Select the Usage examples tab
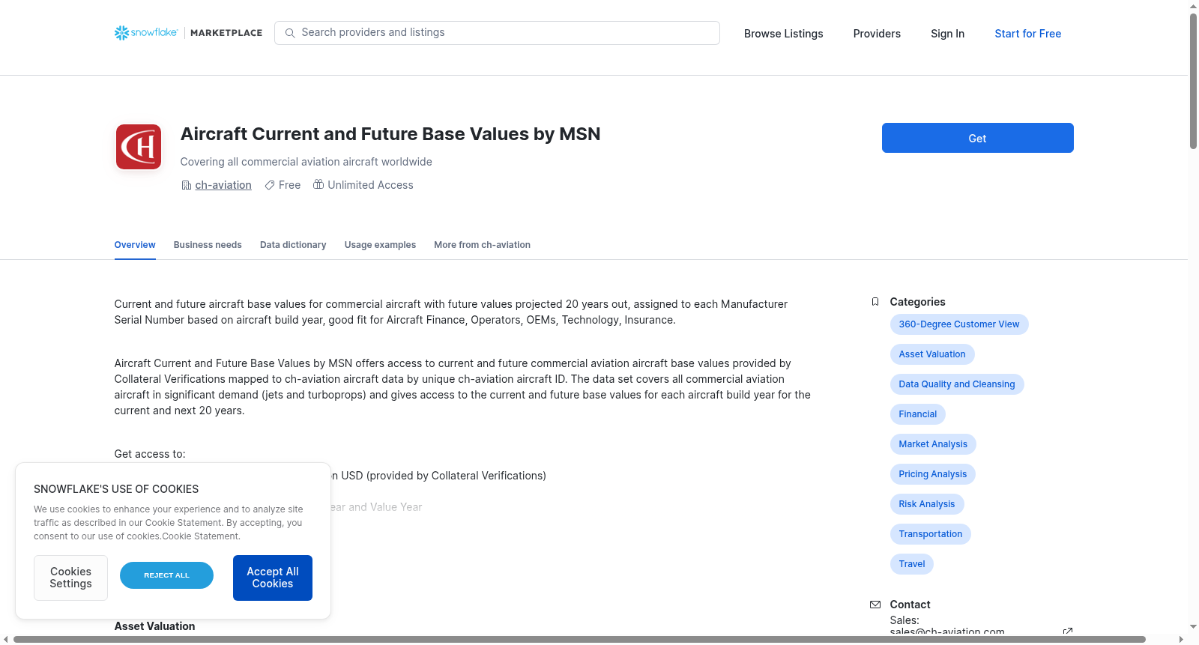 click(380, 245)
